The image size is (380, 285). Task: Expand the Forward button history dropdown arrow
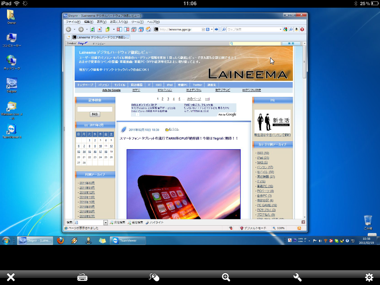[87, 29]
